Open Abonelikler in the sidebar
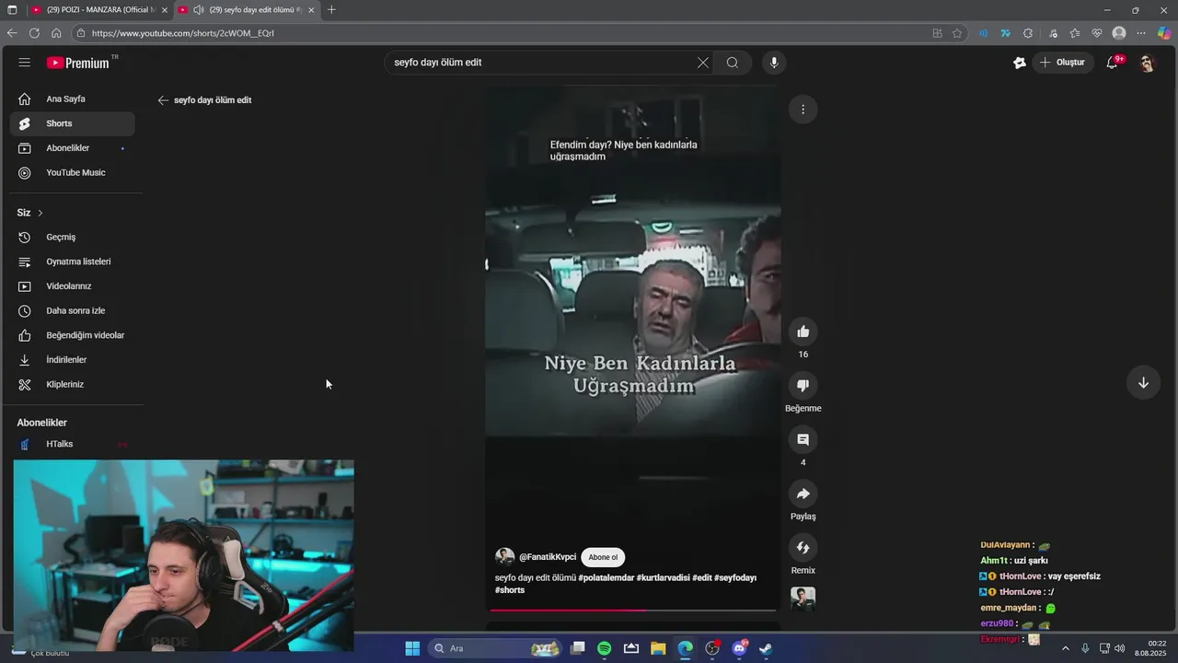1178x663 pixels. point(73,148)
